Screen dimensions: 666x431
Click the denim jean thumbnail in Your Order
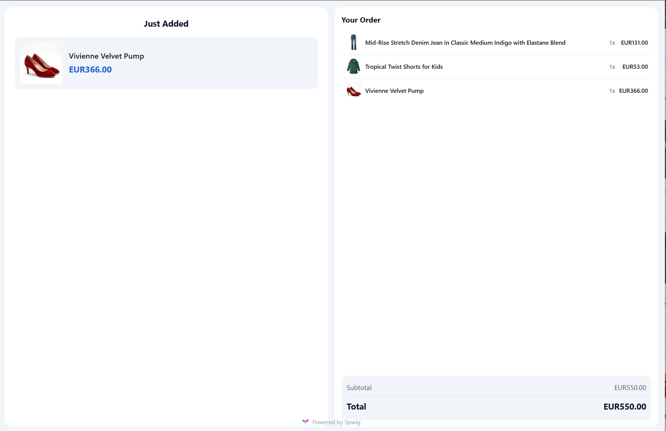click(353, 42)
